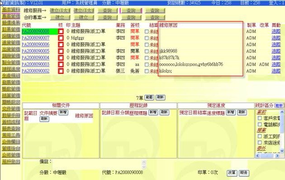Go to 報表查詢 sidebar item
Image resolution: width=285 pixels, height=180 pixels.
coord(11,129)
